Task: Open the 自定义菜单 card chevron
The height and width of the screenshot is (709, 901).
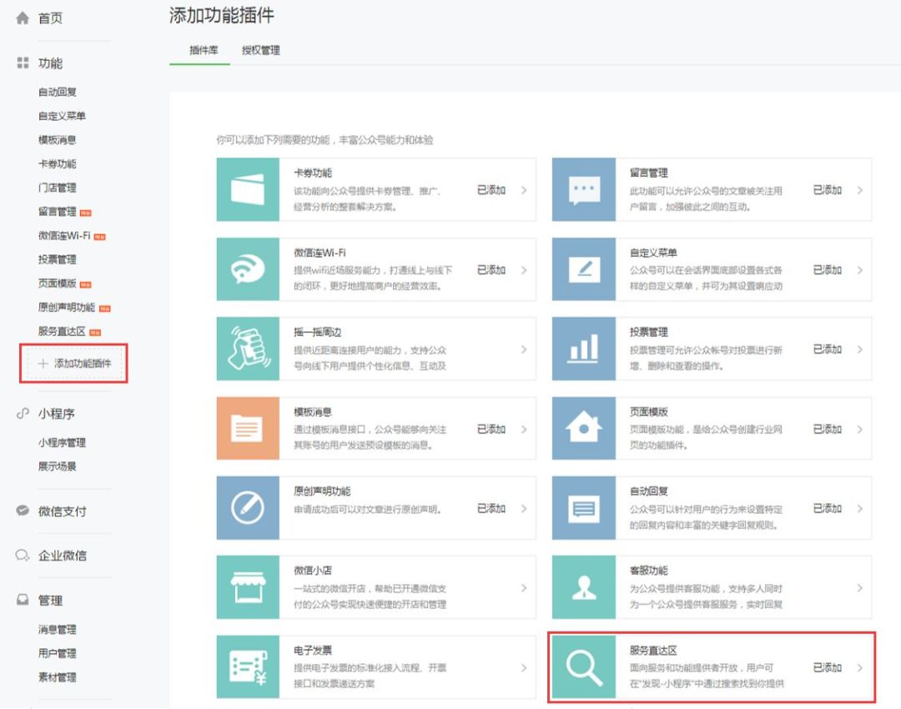Action: 859,269
